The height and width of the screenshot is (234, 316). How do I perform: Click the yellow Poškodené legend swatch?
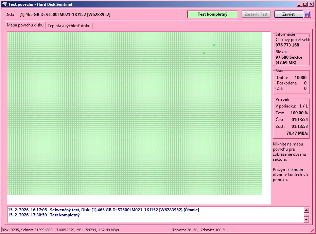click(x=275, y=83)
